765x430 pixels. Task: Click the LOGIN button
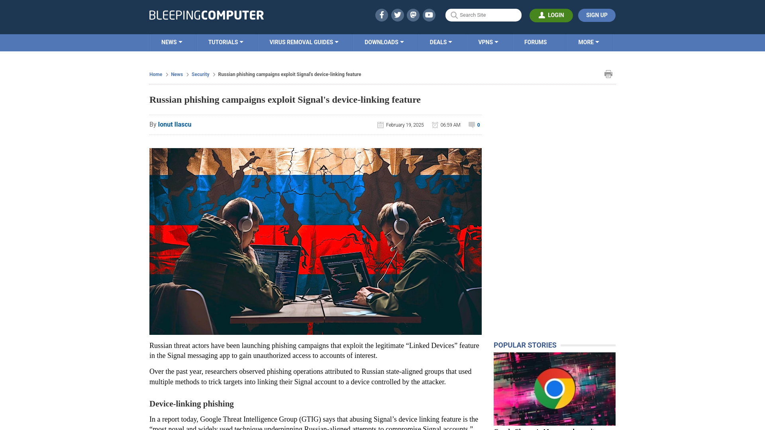click(551, 15)
